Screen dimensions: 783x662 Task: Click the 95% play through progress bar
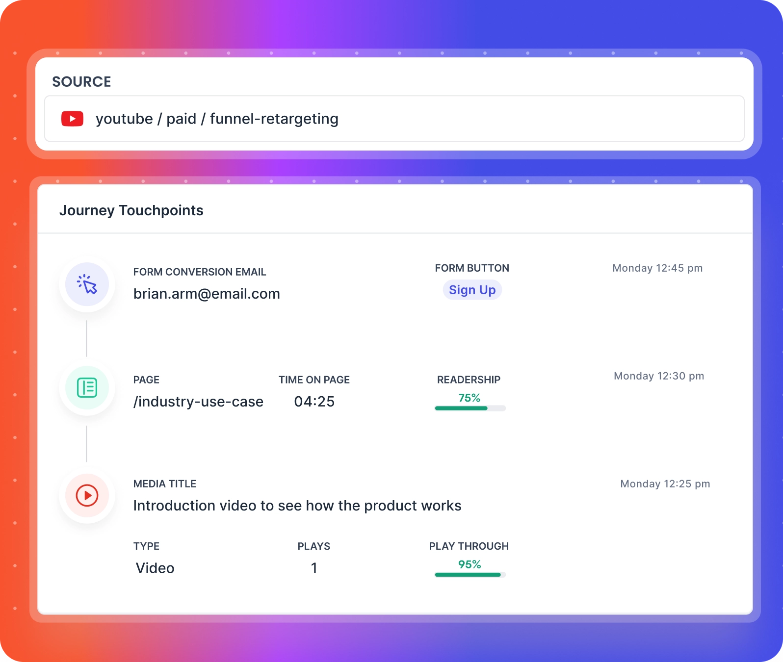coord(470,575)
